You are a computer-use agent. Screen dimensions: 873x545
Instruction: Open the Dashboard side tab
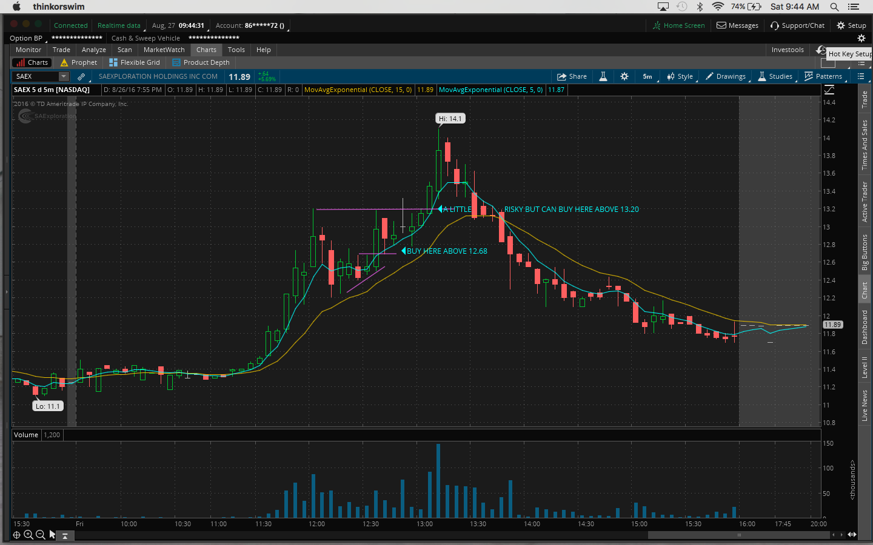pos(865,327)
